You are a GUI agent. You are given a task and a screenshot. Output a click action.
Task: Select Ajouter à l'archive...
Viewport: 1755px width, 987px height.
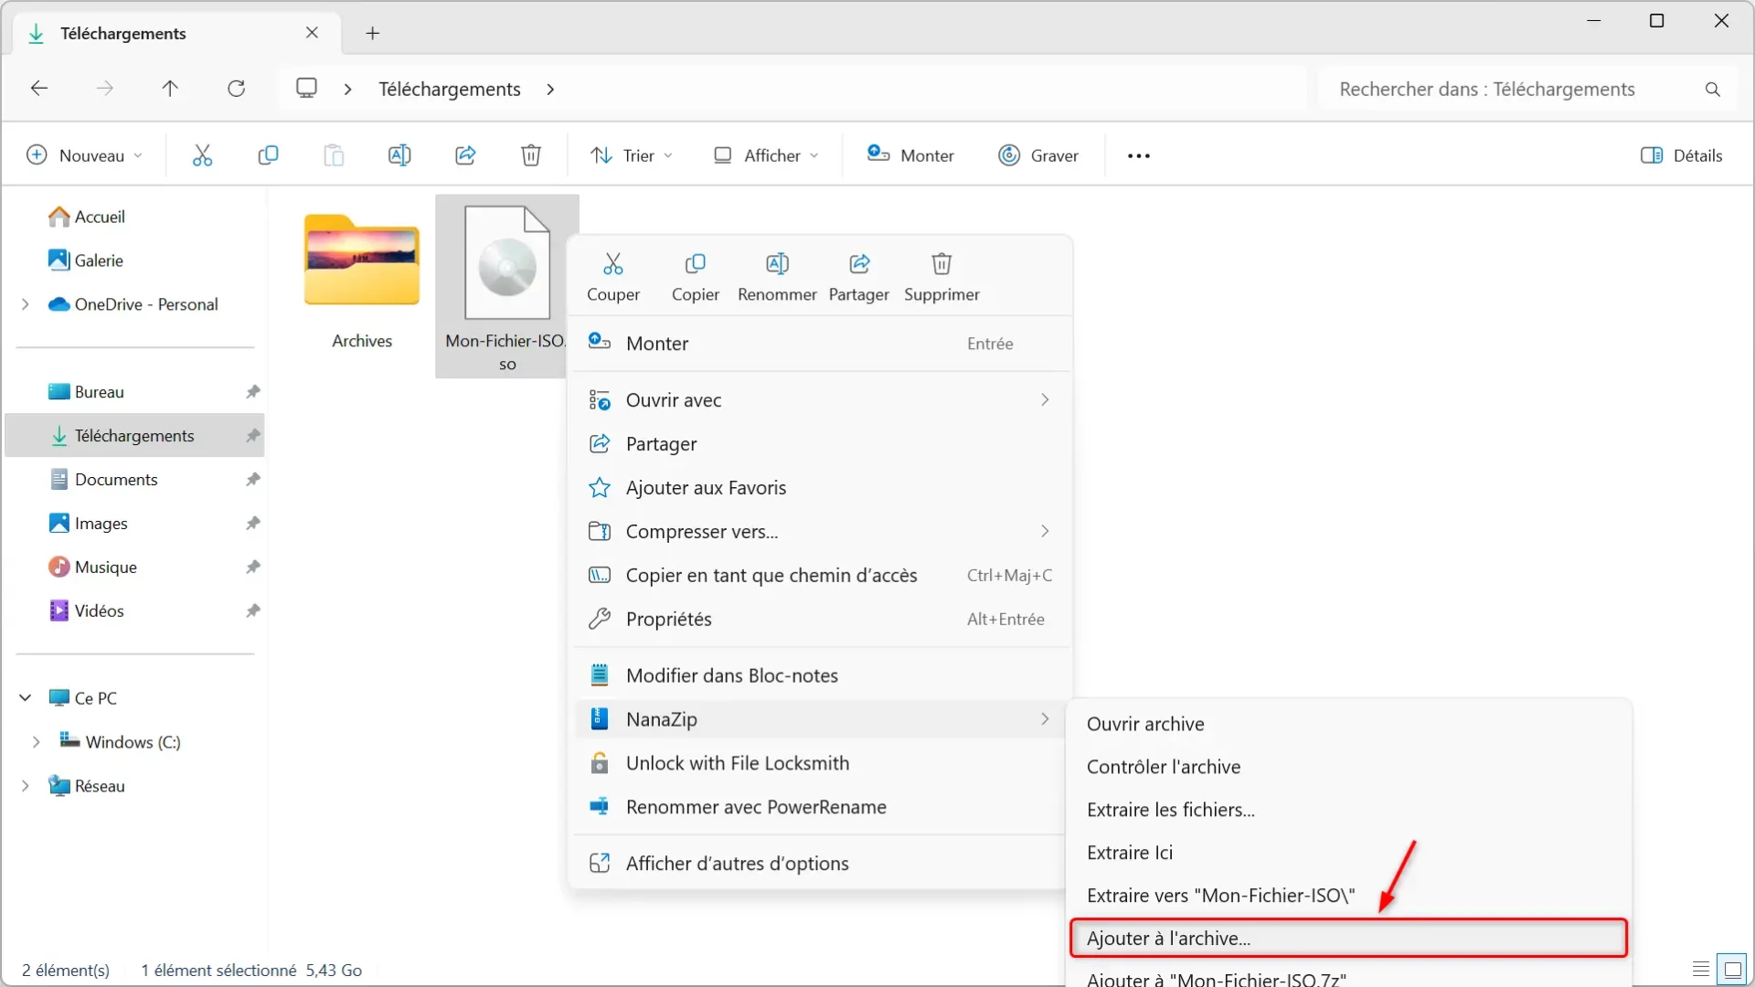coord(1348,939)
